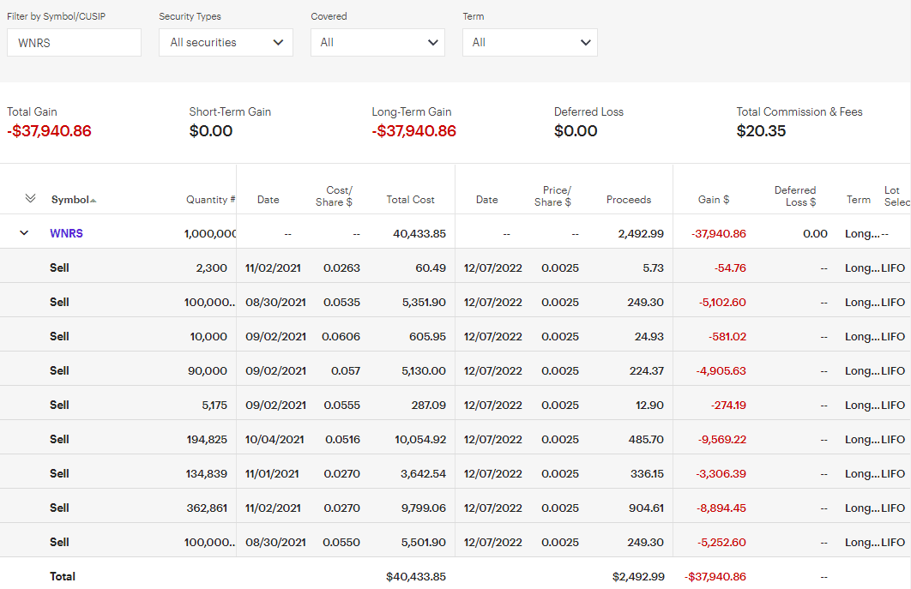Open the Security Types dropdown
Viewport: 911px width, 589px height.
coord(226,43)
